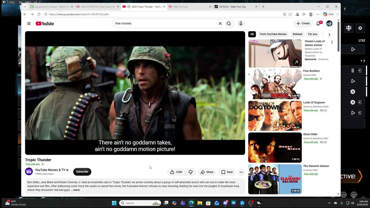The height and width of the screenshot is (208, 370).
Task: Click the Windows taskbar Search box
Action: 140,203
